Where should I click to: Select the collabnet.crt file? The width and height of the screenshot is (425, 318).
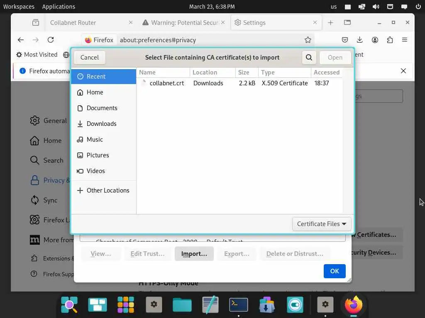[x=239, y=83]
